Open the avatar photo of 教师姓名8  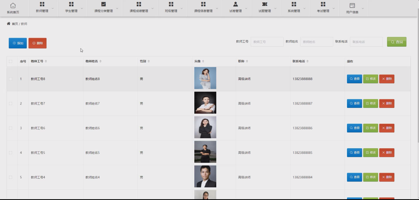pyautogui.click(x=205, y=78)
